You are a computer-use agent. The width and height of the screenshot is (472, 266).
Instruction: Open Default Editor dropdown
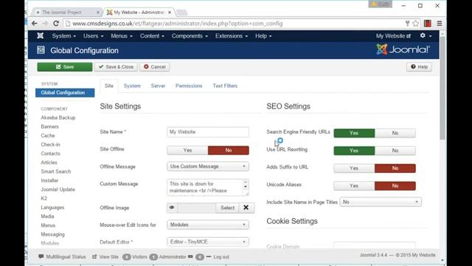208,242
